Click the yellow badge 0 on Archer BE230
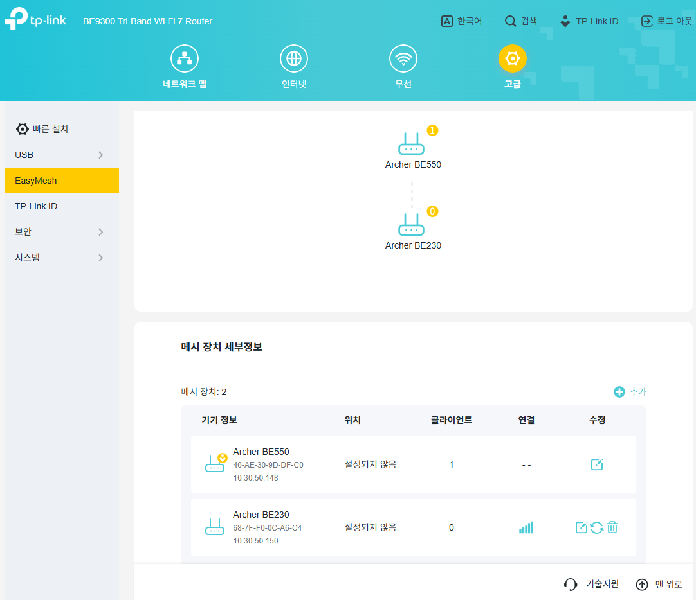 point(432,211)
